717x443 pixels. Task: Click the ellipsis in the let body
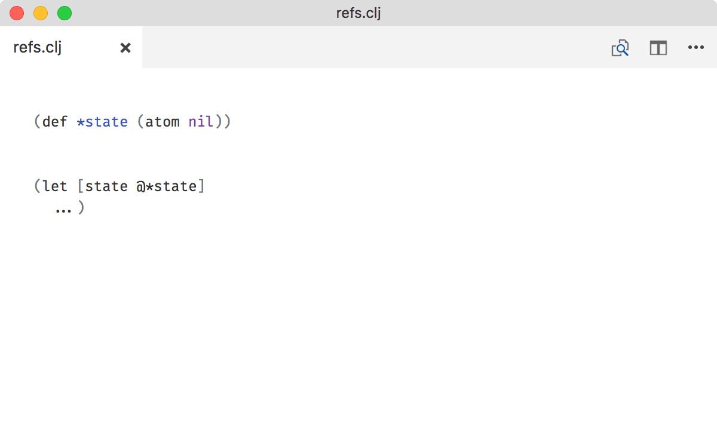pyautogui.click(x=63, y=209)
